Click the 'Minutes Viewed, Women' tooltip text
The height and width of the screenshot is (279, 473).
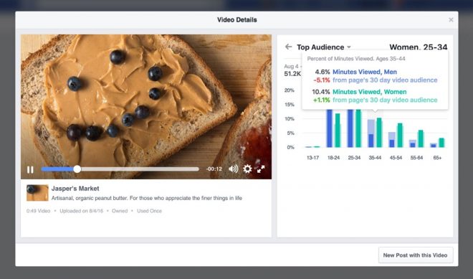370,92
